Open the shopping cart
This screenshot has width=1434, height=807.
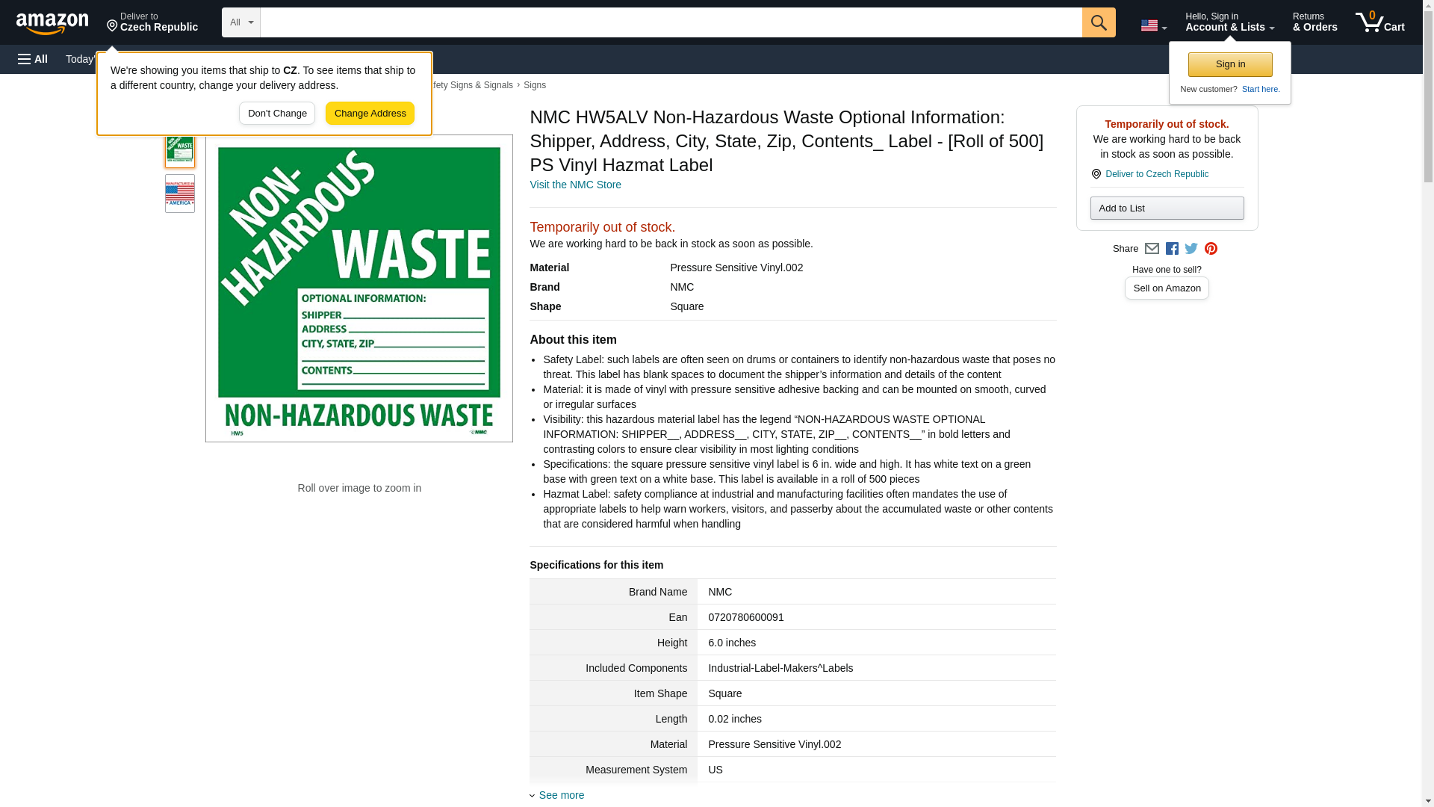1379,22
